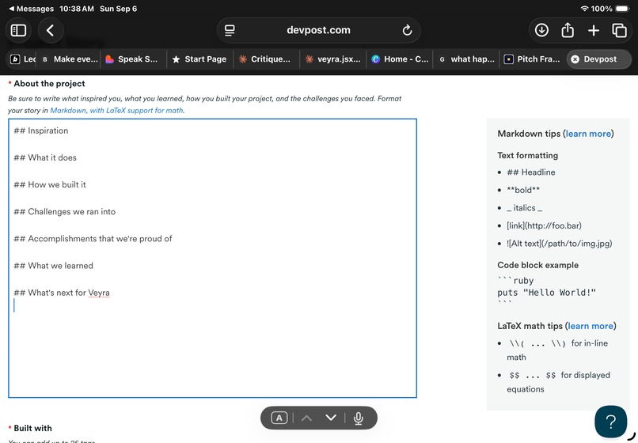Place cursor on '## Challenges we ran into'
This screenshot has width=638, height=443.
65,211
